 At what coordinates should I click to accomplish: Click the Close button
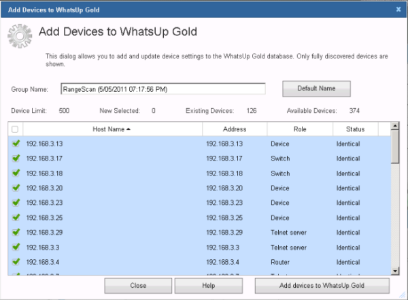[138, 286]
